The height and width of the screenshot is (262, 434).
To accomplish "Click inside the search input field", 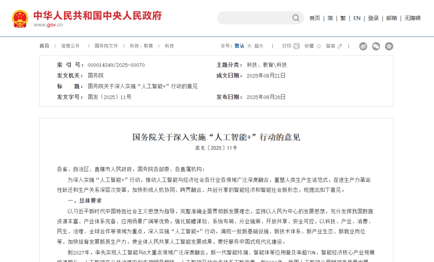I will pyautogui.click(x=253, y=18).
